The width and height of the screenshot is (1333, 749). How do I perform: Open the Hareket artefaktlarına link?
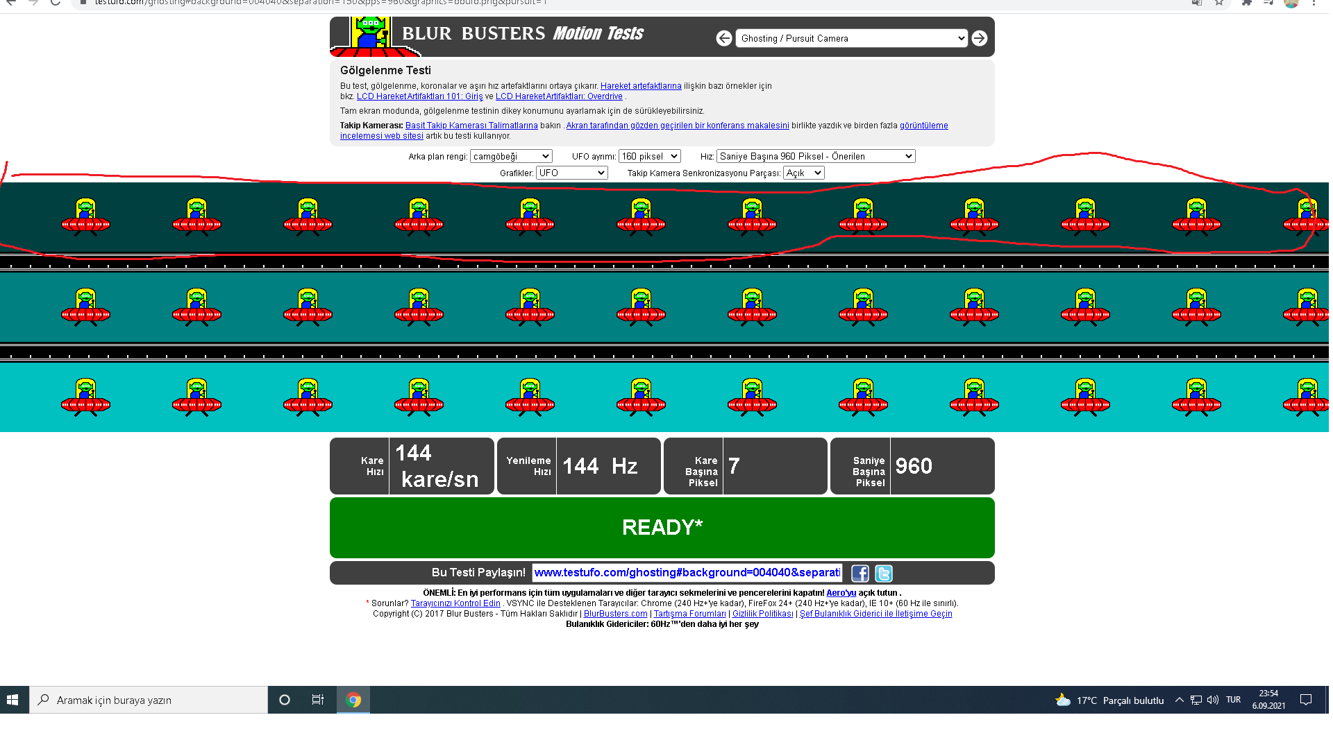click(x=640, y=86)
